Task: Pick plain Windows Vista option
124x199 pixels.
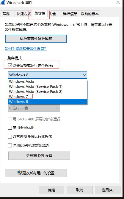Action: click(x=48, y=82)
